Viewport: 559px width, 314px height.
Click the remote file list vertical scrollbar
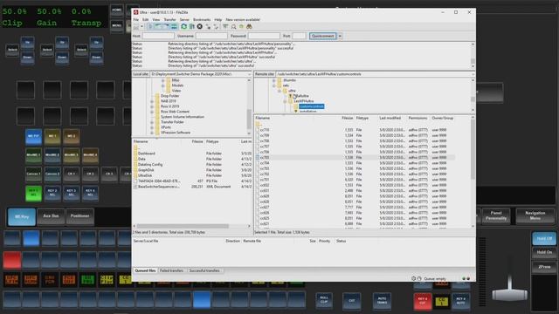(473, 149)
